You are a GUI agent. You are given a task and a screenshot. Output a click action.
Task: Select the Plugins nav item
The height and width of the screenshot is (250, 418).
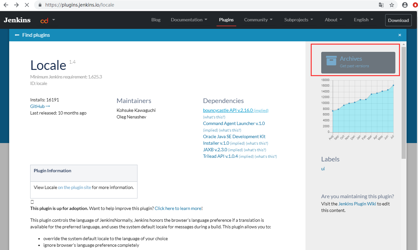pyautogui.click(x=226, y=20)
